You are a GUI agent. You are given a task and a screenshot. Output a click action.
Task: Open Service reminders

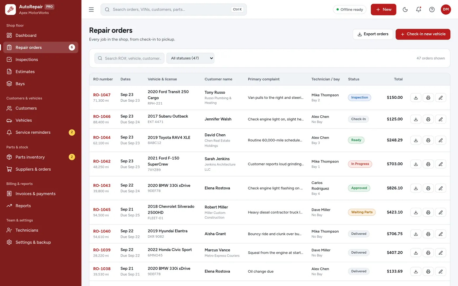[41, 132]
